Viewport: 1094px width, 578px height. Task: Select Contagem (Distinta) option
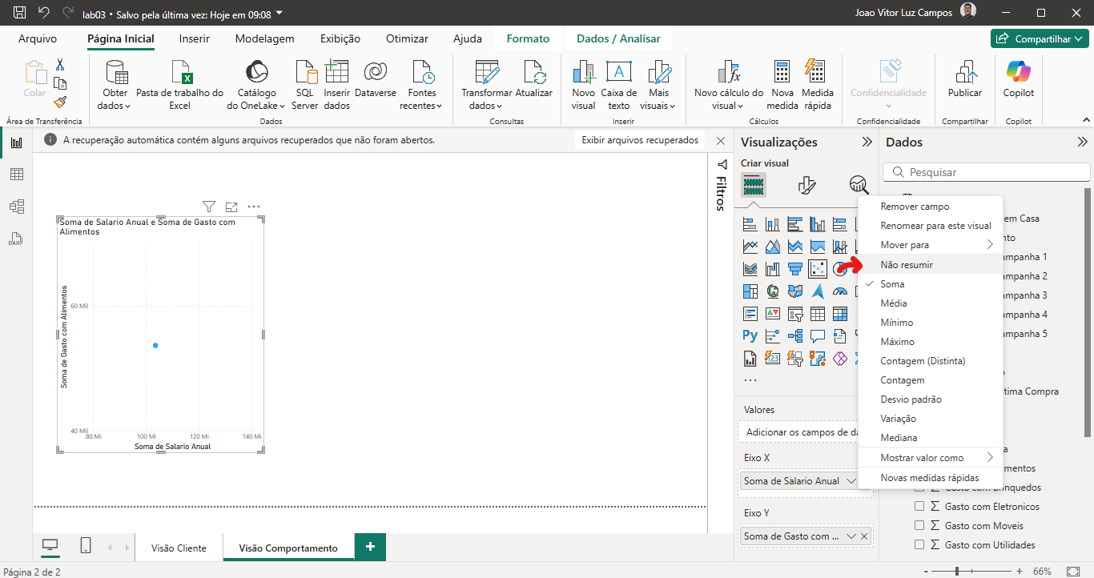click(x=923, y=361)
